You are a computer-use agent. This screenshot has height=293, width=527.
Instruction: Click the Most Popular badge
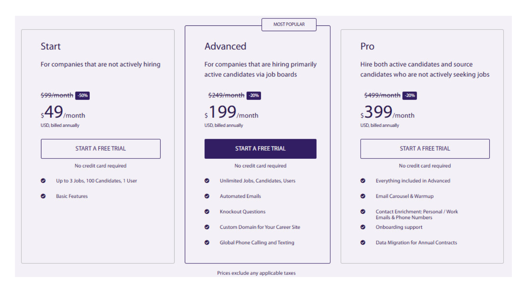click(289, 25)
